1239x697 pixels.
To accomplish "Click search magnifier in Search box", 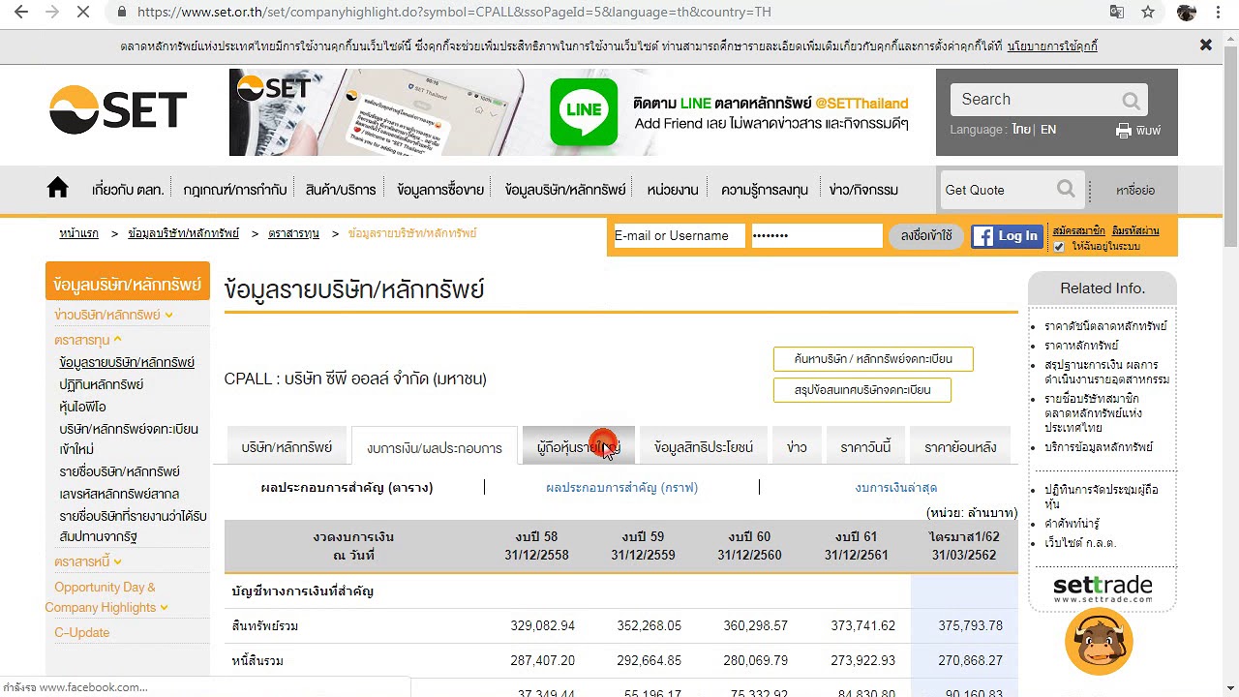I will pyautogui.click(x=1131, y=100).
